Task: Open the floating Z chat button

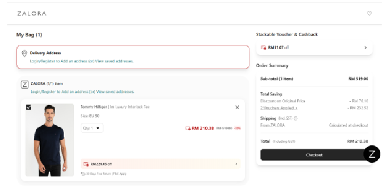Action: [372, 154]
